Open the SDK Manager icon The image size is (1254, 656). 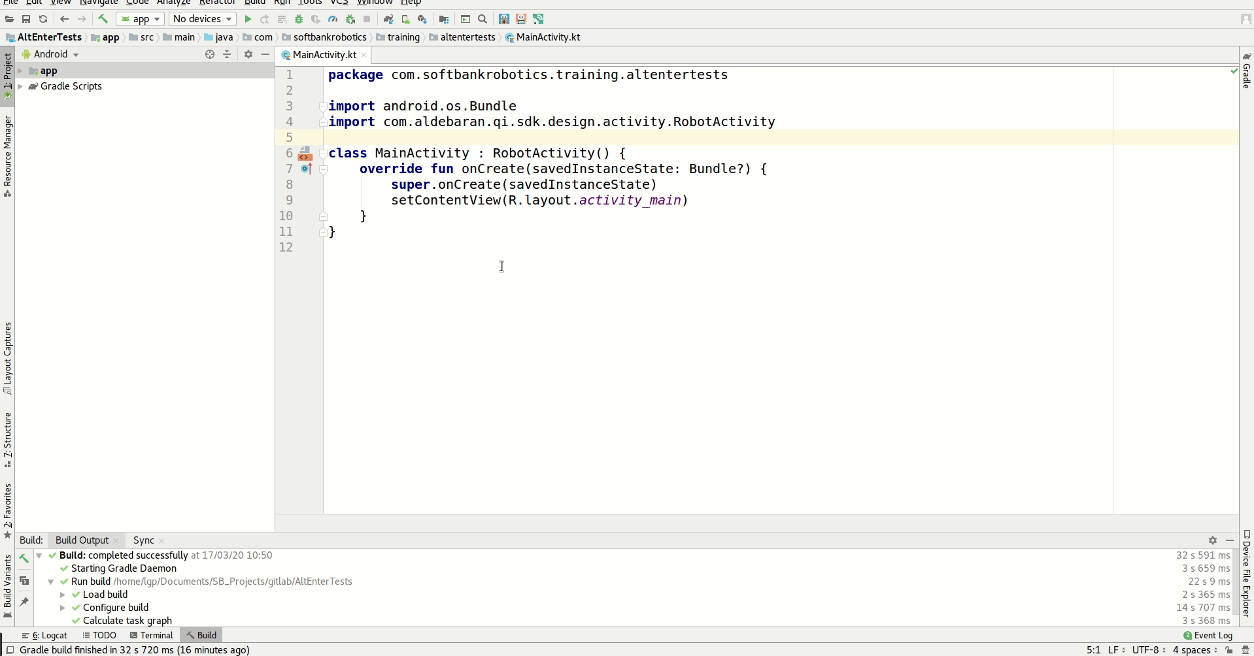(422, 19)
